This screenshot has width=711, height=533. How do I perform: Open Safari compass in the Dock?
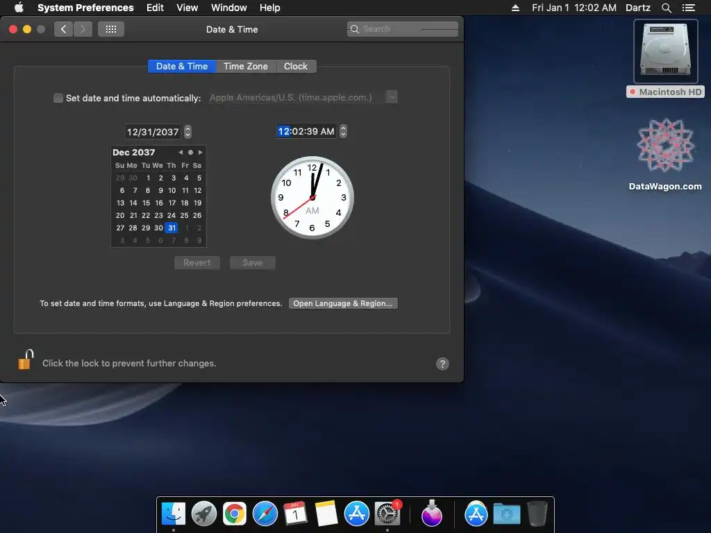pyautogui.click(x=265, y=514)
